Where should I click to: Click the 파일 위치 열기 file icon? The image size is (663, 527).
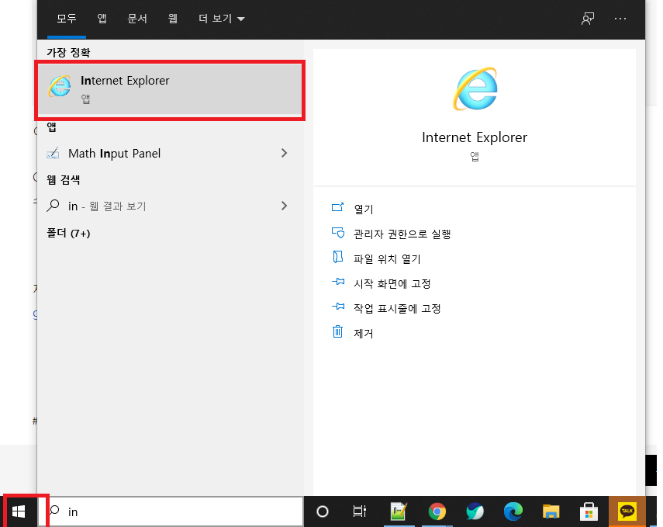click(337, 257)
